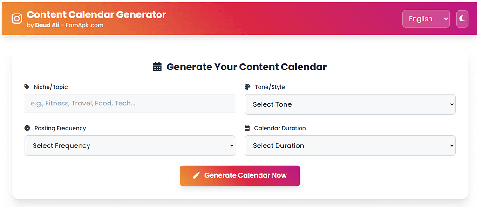
Task: Toggle dark mode with the moon icon
Action: (x=462, y=19)
